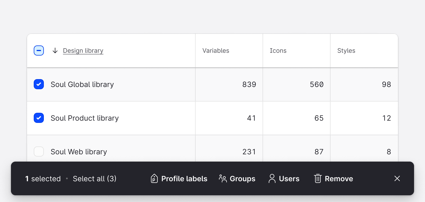425x202 pixels.
Task: Click the indeterminate select-all checkbox in the header
Action: pyautogui.click(x=39, y=50)
